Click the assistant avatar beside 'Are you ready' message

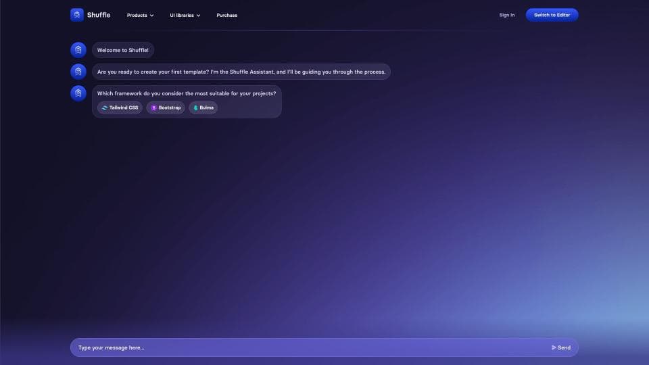click(x=78, y=72)
